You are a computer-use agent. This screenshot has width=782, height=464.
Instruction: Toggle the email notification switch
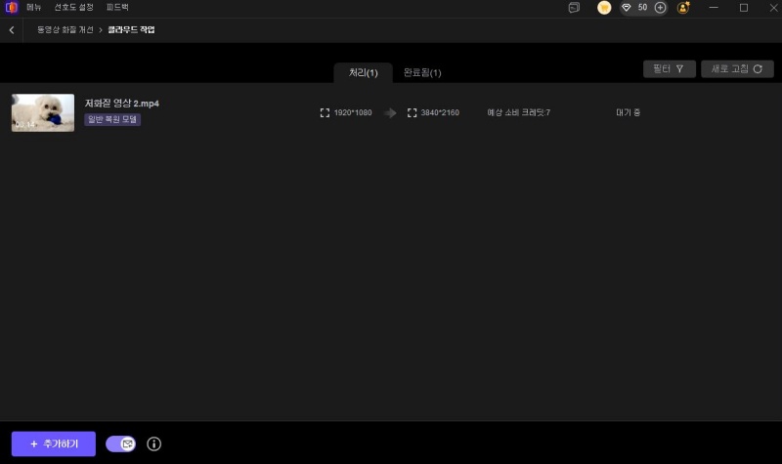121,444
